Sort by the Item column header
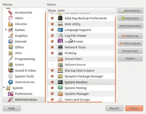The width and height of the screenshot is (146, 114). pos(87,10)
